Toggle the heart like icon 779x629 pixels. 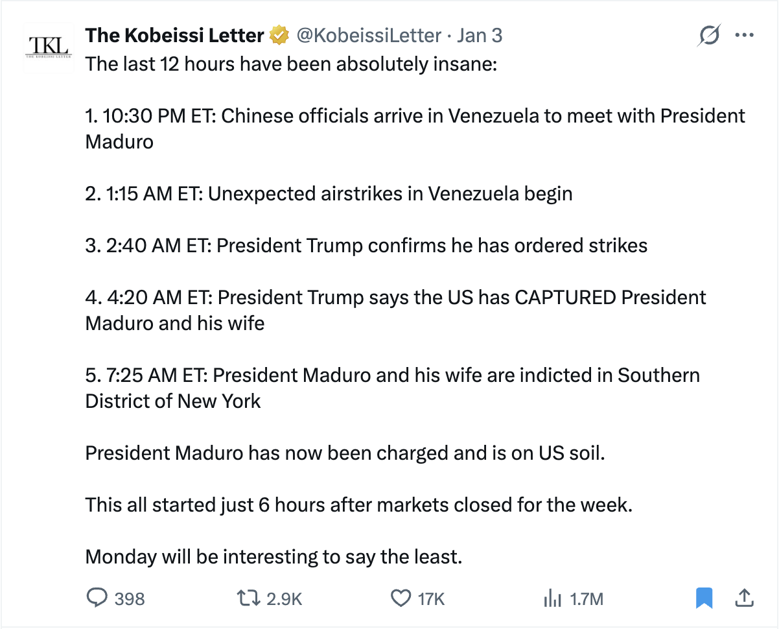pyautogui.click(x=402, y=598)
